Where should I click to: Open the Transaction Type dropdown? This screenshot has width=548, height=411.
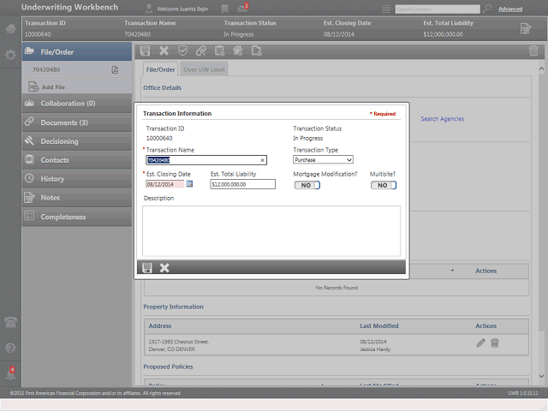click(x=323, y=160)
